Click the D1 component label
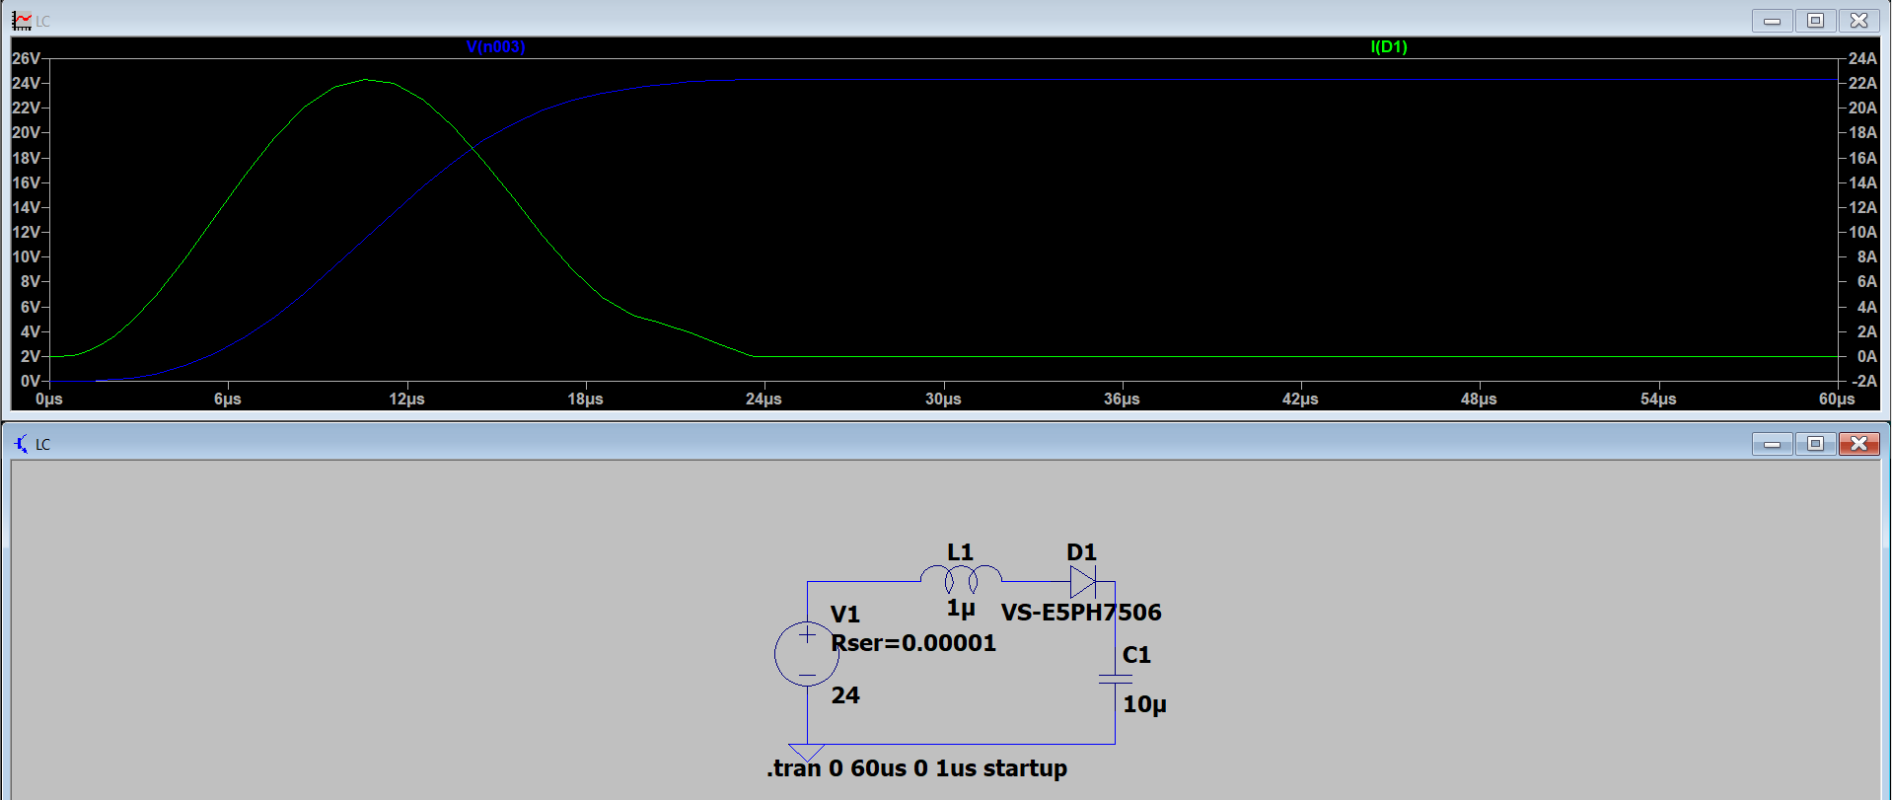The width and height of the screenshot is (1892, 800). tap(1082, 552)
